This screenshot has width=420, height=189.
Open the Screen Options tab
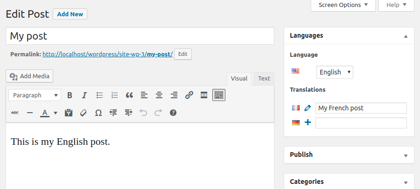coord(343,5)
